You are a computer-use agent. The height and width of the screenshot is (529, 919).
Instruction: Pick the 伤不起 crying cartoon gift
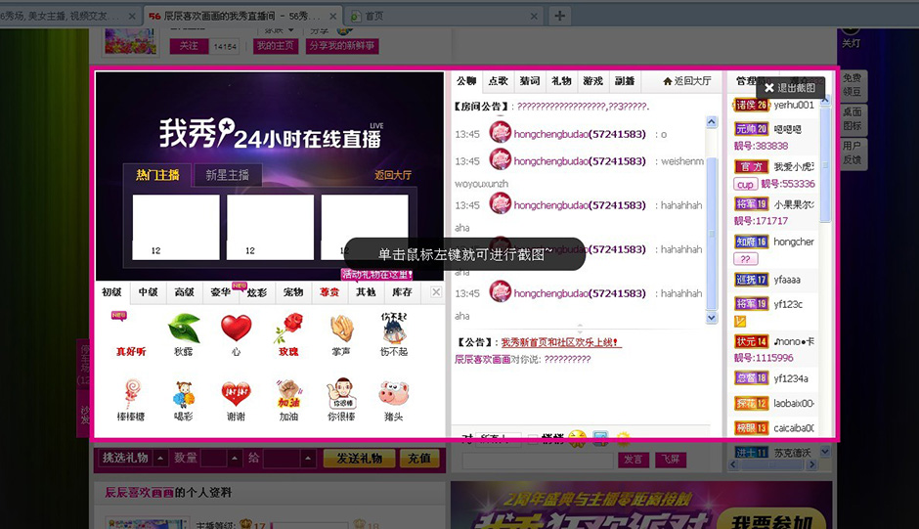tap(394, 334)
